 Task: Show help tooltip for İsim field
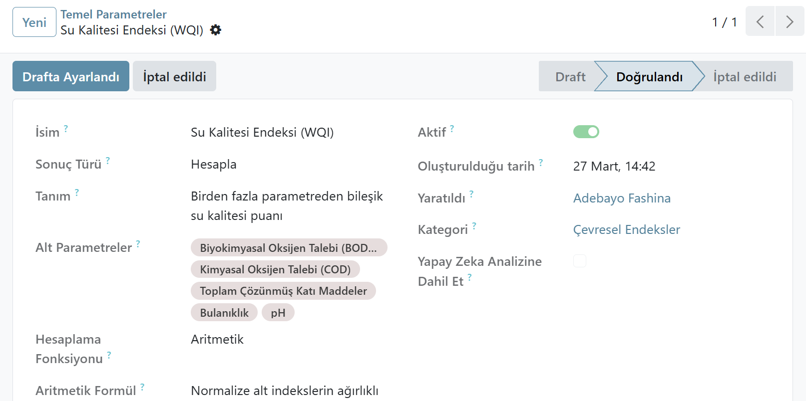point(66,128)
